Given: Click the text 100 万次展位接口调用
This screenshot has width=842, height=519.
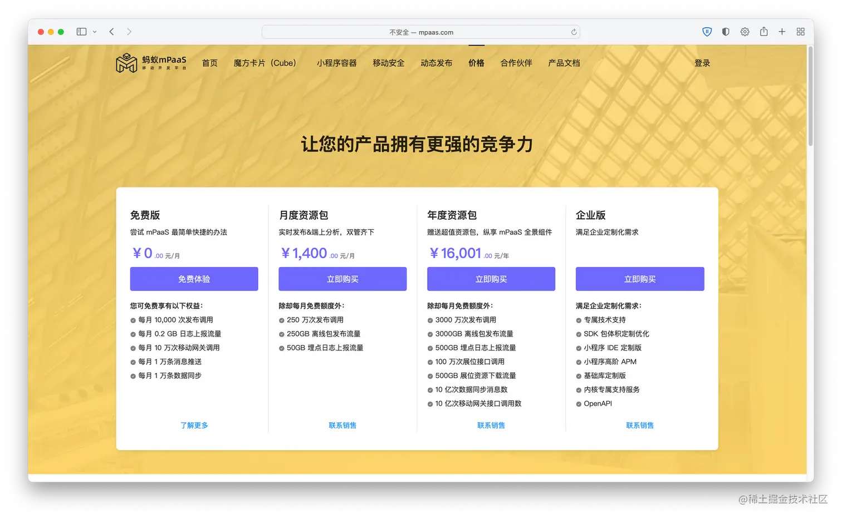Looking at the screenshot, I should (x=470, y=362).
